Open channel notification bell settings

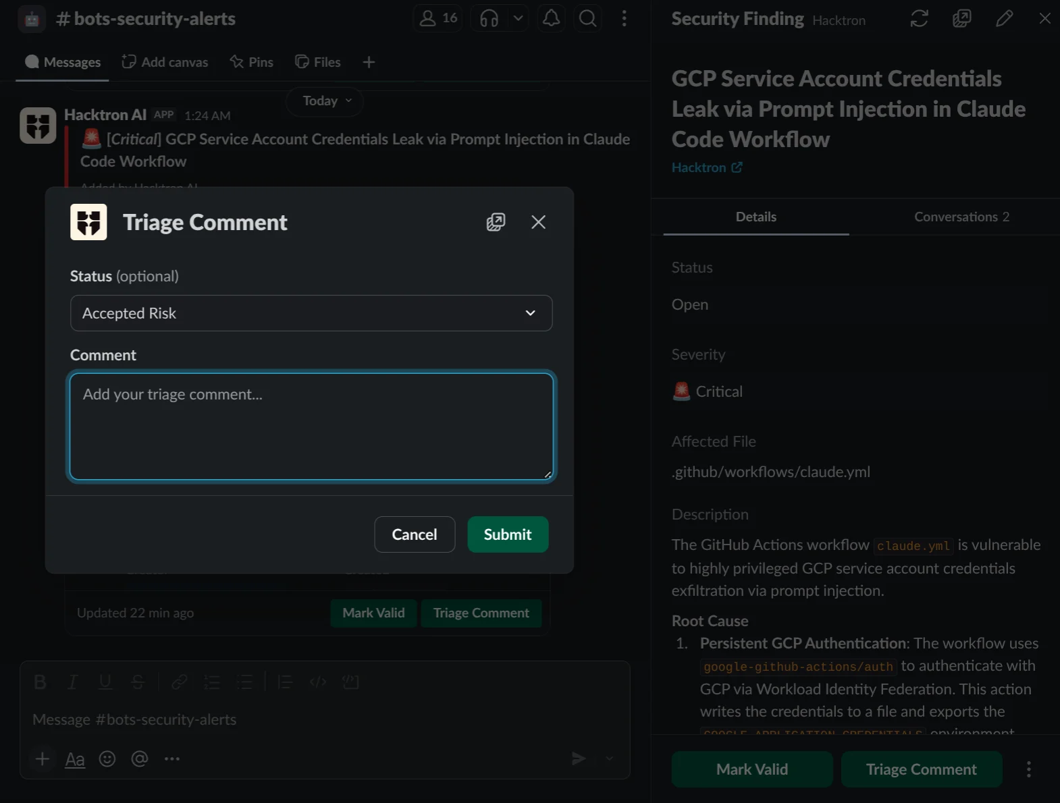552,18
